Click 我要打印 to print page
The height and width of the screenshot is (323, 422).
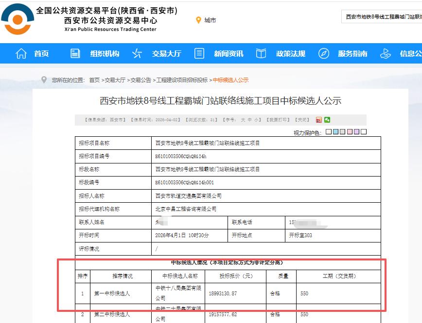click(x=278, y=120)
